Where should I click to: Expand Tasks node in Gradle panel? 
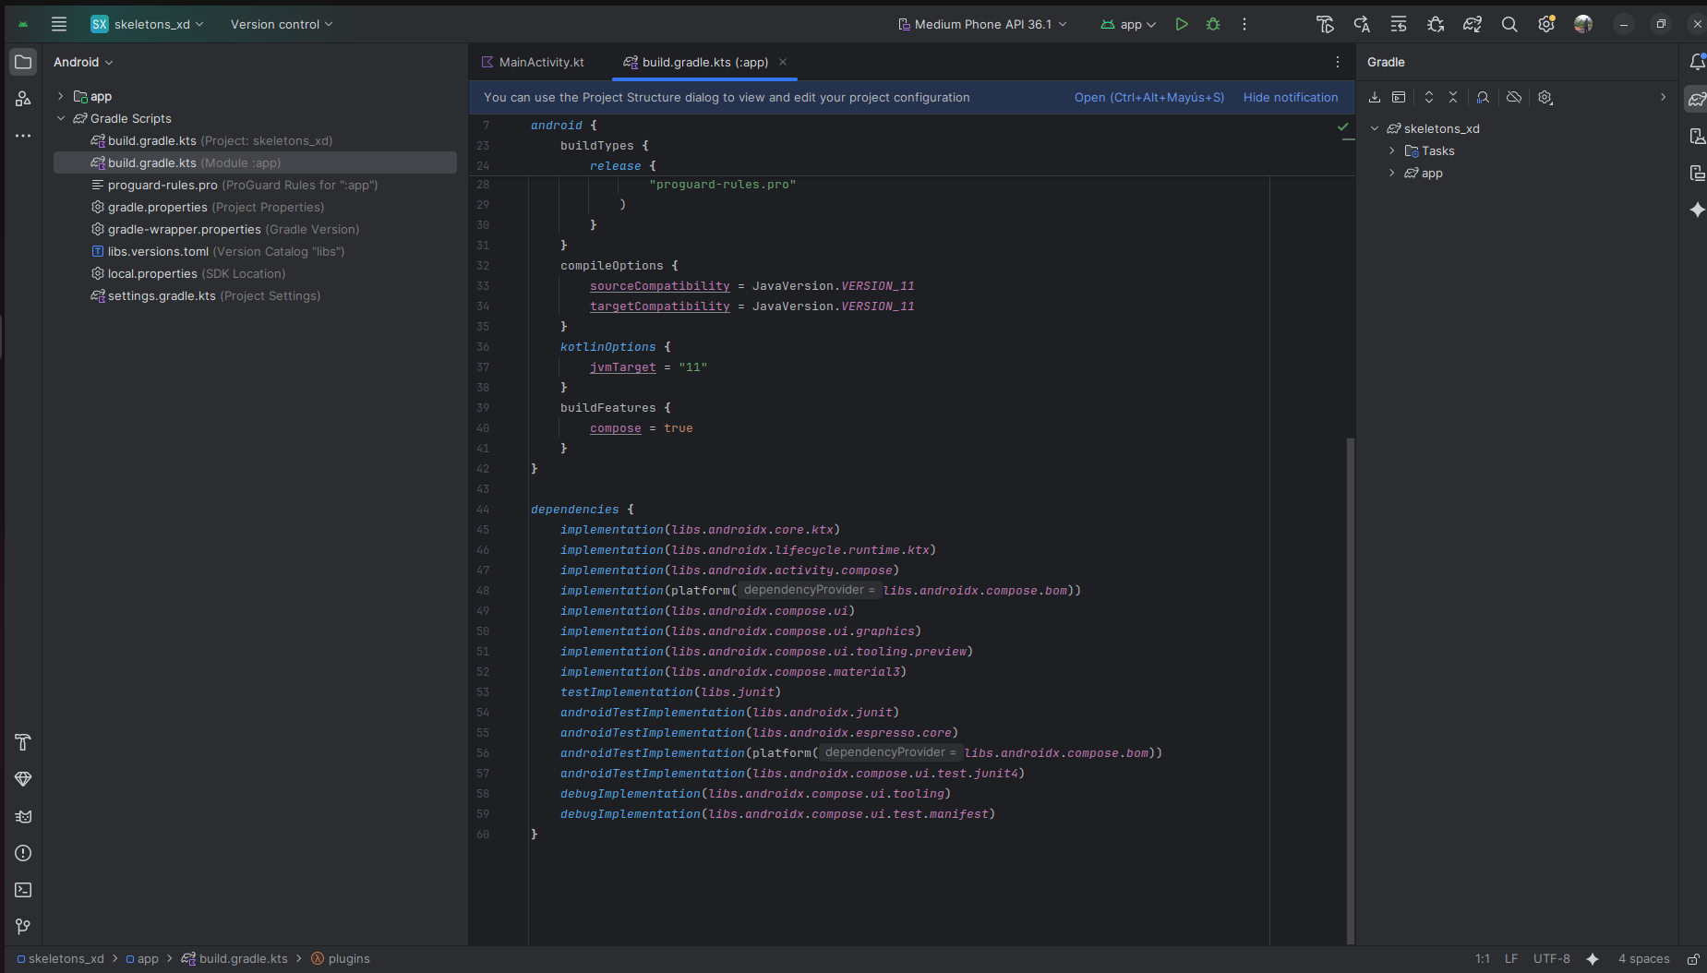1392,150
